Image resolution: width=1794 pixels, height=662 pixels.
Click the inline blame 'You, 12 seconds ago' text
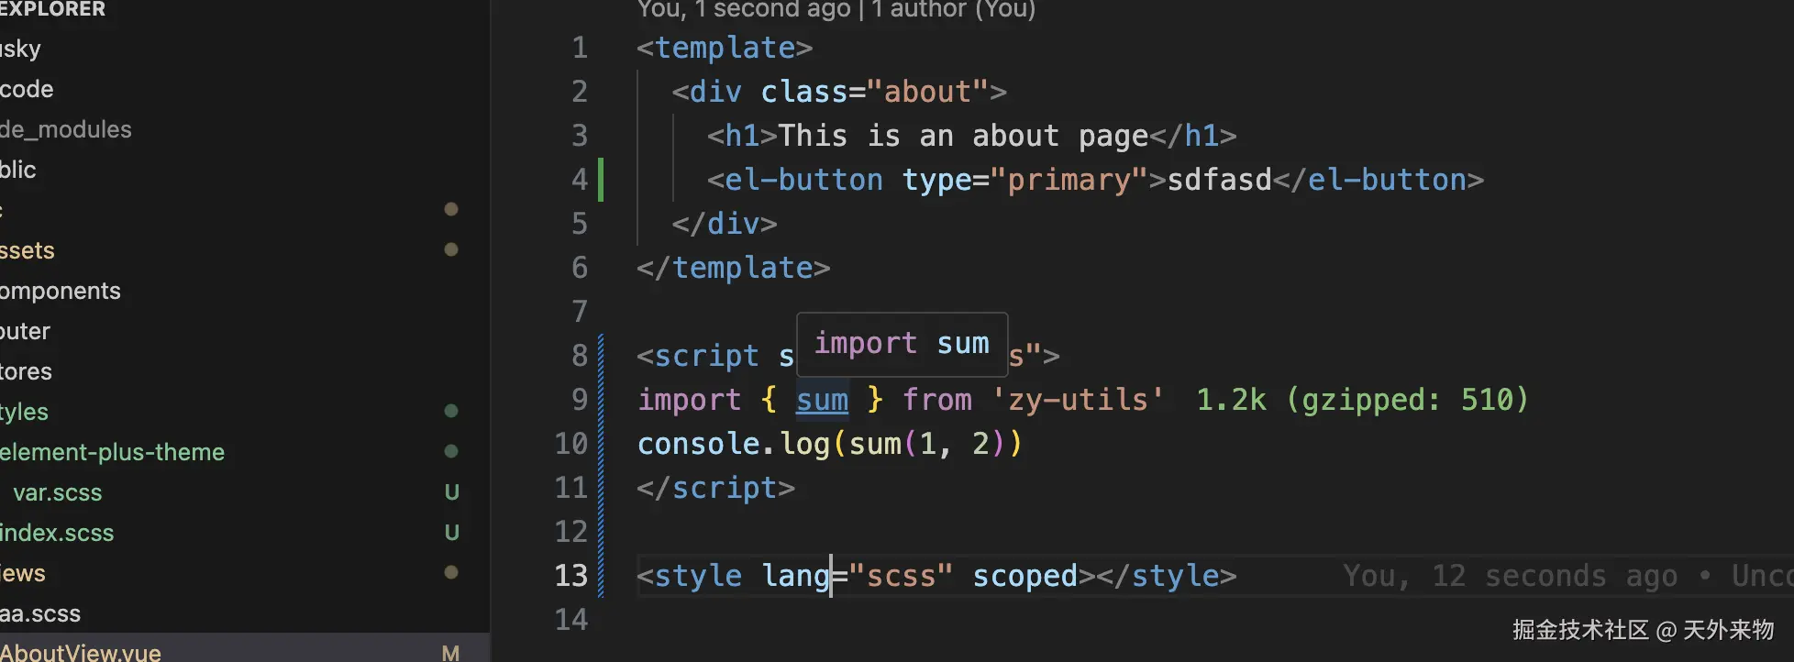1510,576
